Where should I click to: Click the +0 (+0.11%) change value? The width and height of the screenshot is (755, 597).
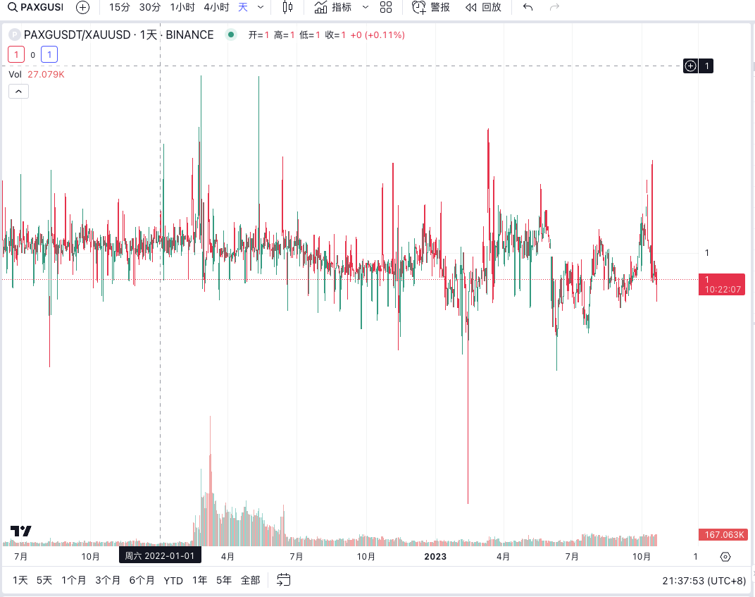coord(377,35)
